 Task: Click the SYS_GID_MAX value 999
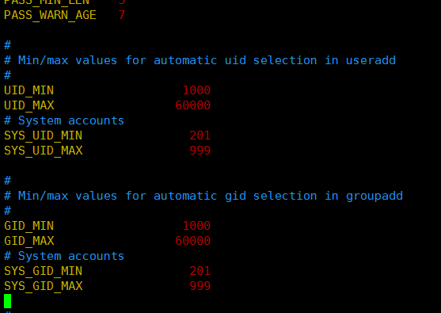[x=200, y=286]
